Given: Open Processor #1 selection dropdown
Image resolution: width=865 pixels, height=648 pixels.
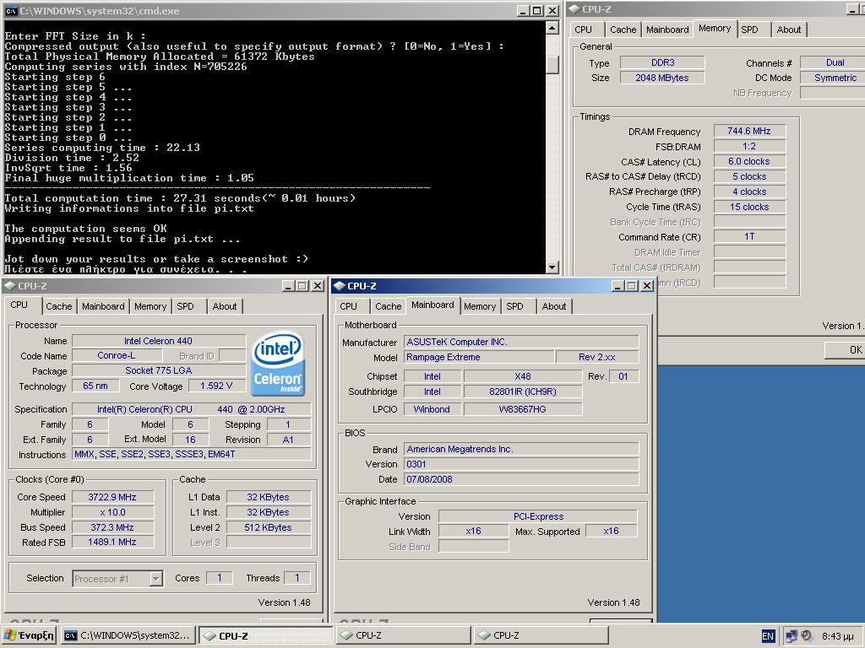Looking at the screenshot, I should pos(156,578).
